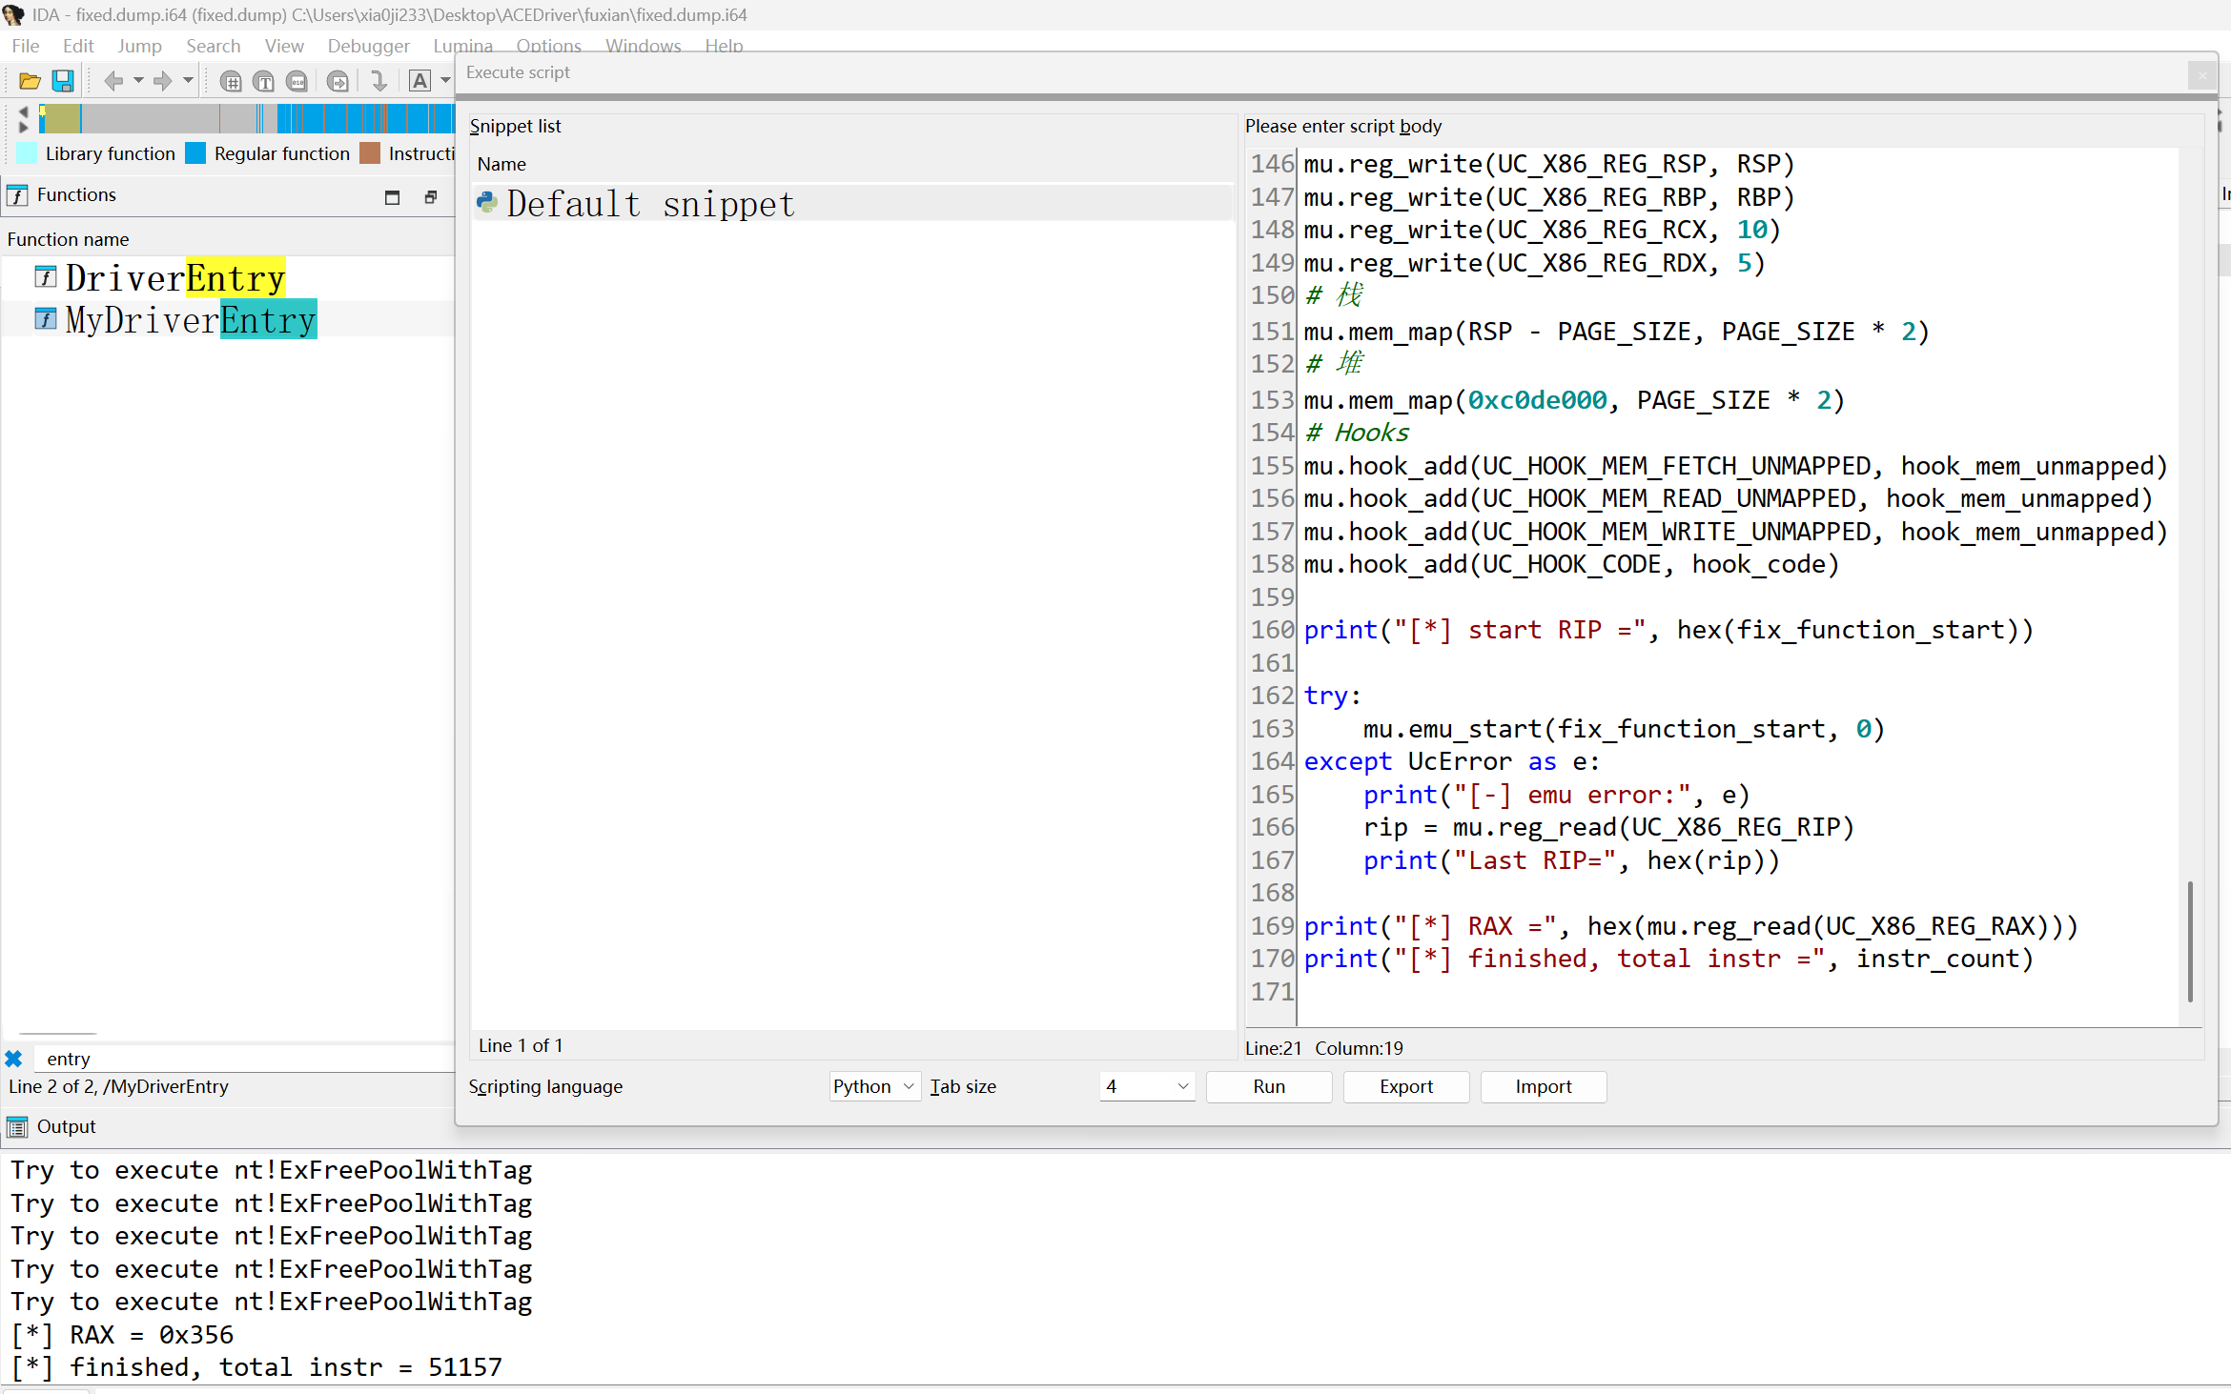
Task: Clear the function filter with the blue X
Action: point(13,1059)
